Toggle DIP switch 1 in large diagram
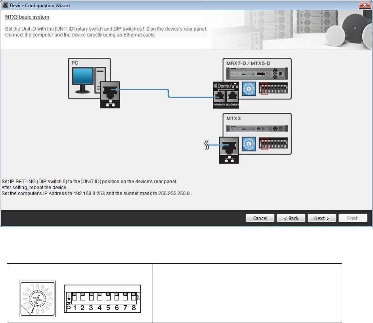Image resolution: width=373 pixels, height=323 pixels. [x=75, y=296]
